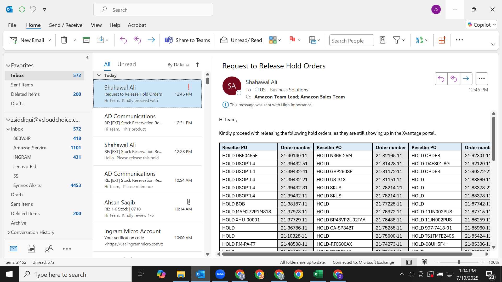Select the Home ribbon tab
Image resolution: width=502 pixels, height=282 pixels.
pyautogui.click(x=33, y=25)
